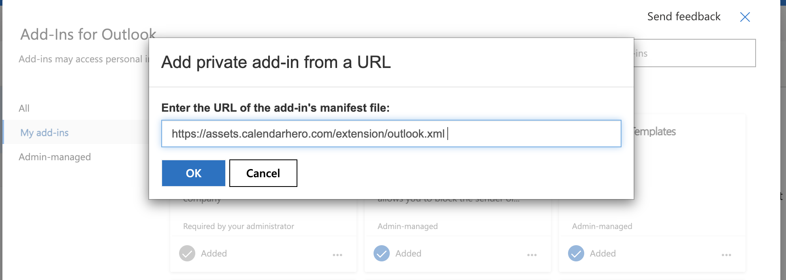This screenshot has width=786, height=280.
Task: Select the All category
Action: click(x=24, y=108)
